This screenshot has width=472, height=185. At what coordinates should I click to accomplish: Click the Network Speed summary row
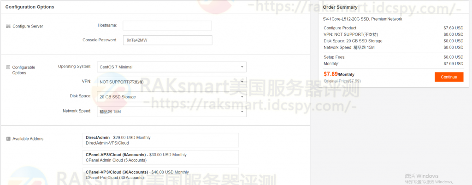[394, 47]
